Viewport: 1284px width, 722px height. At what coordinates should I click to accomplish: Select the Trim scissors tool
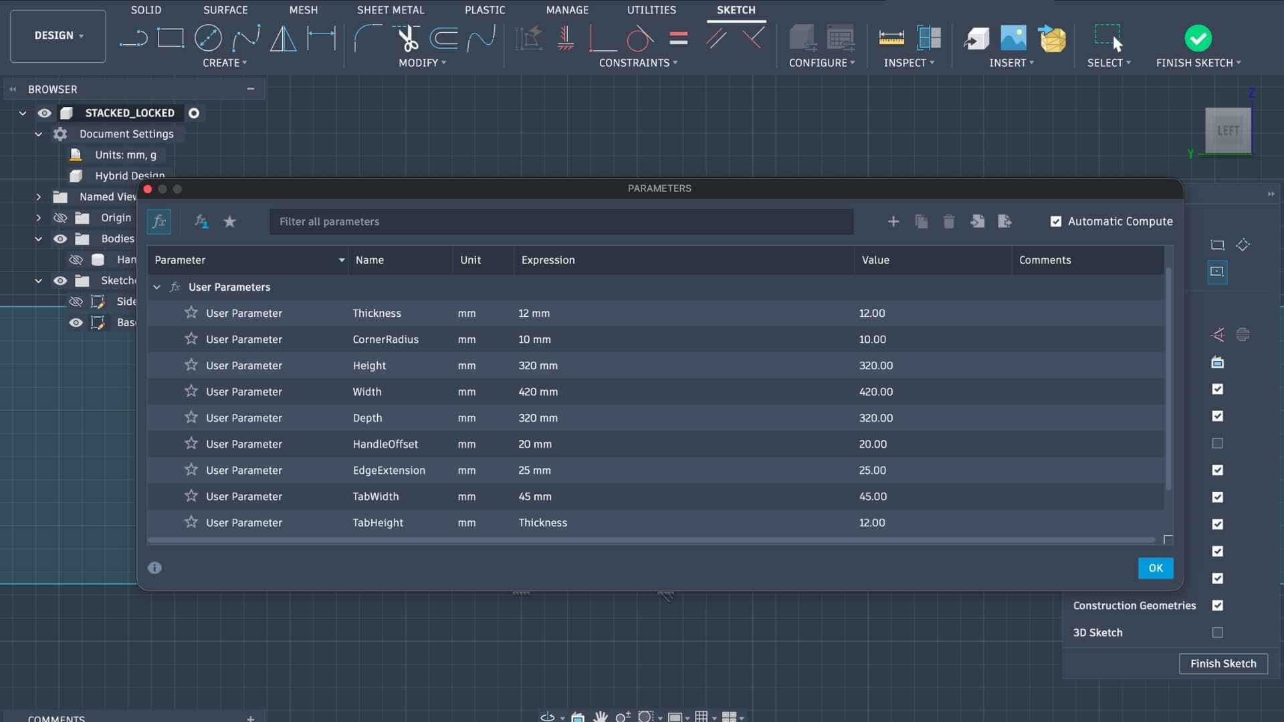coord(407,38)
